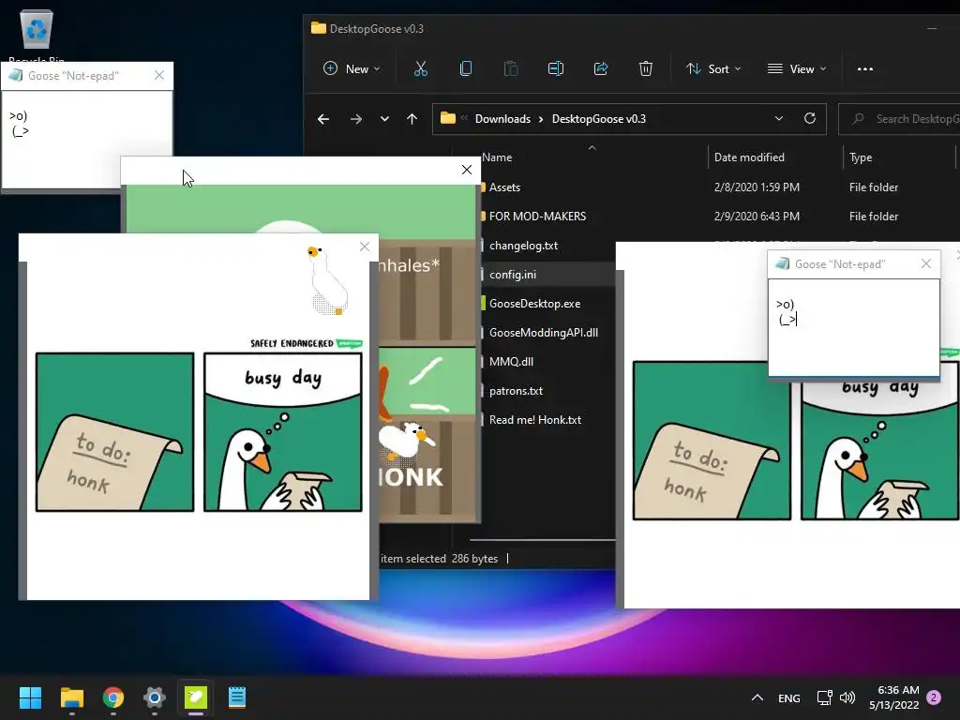The image size is (960, 720).
Task: Close the left Goose Not-epad window
Action: [x=159, y=75]
